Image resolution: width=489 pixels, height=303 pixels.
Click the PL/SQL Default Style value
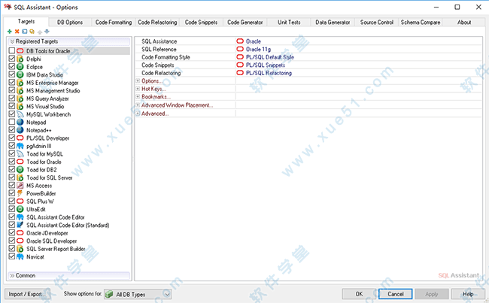(x=270, y=57)
